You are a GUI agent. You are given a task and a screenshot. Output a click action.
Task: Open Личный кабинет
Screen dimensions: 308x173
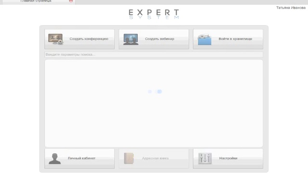(x=79, y=159)
